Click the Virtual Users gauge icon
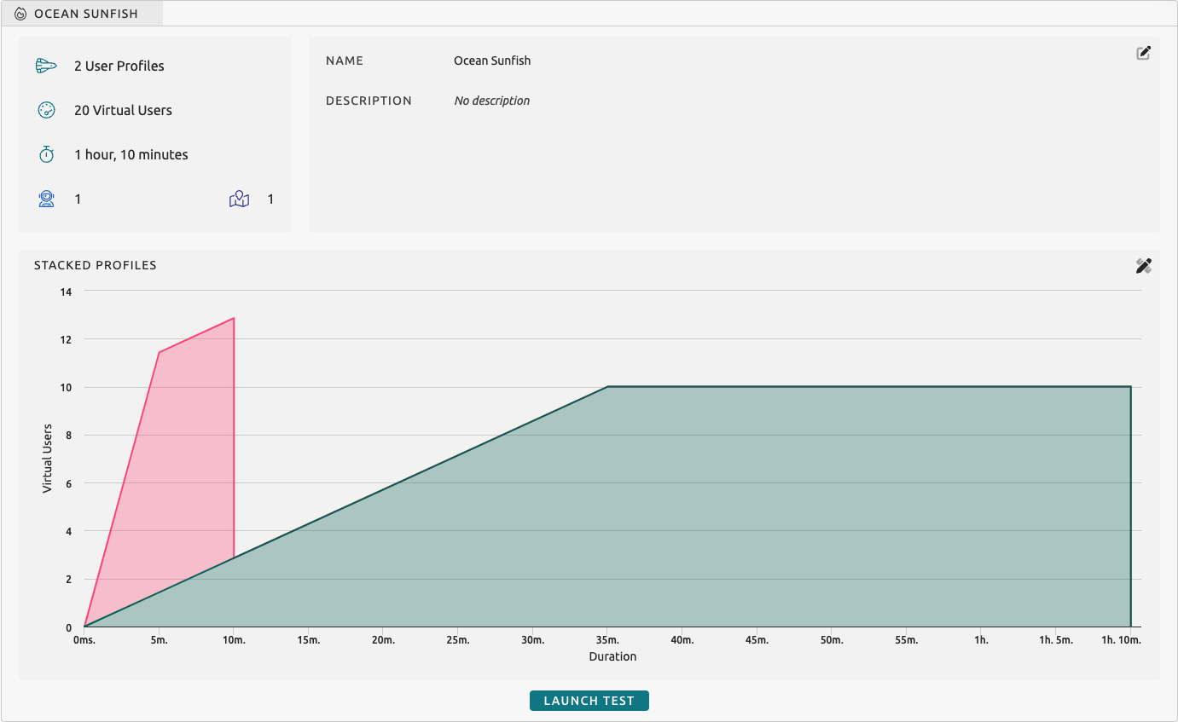The width and height of the screenshot is (1178, 722). 46,110
